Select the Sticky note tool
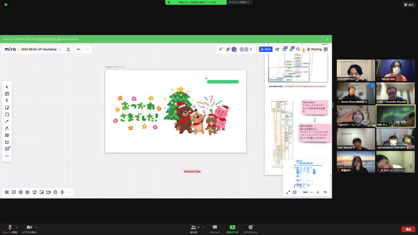Screen dimensions: 418x235 pos(7,108)
